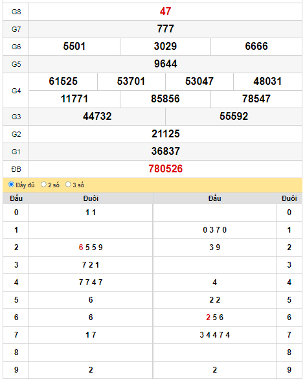
Task: Click the G6 number 6666
Action: point(256,47)
